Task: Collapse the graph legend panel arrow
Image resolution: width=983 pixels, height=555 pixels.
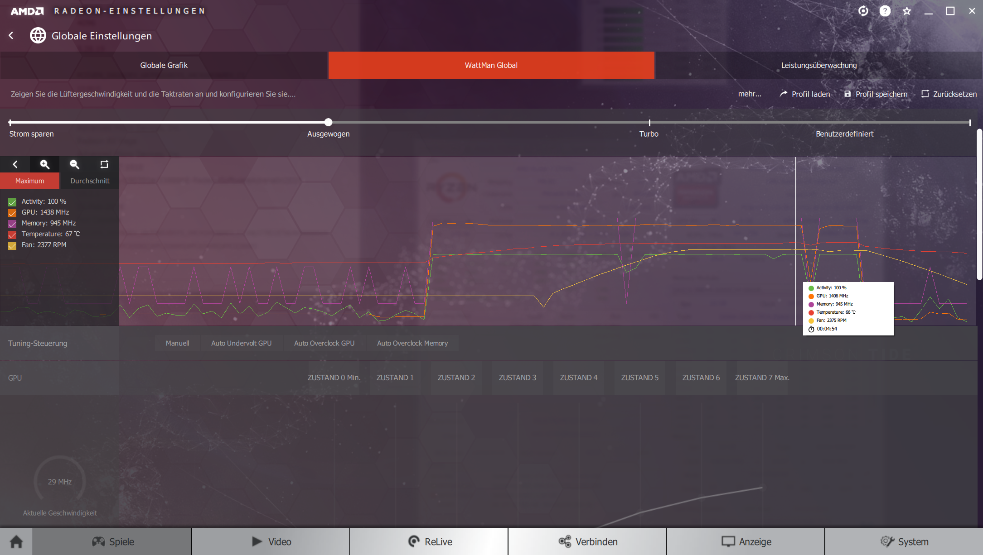Action: [15, 164]
